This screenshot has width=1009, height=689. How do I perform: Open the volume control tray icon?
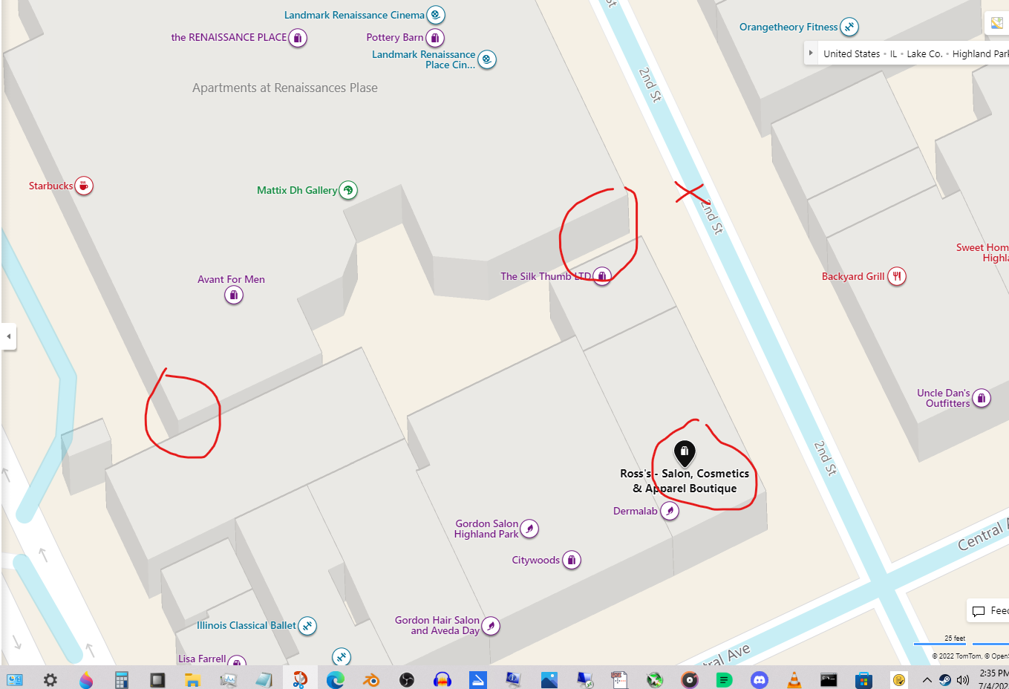click(963, 680)
